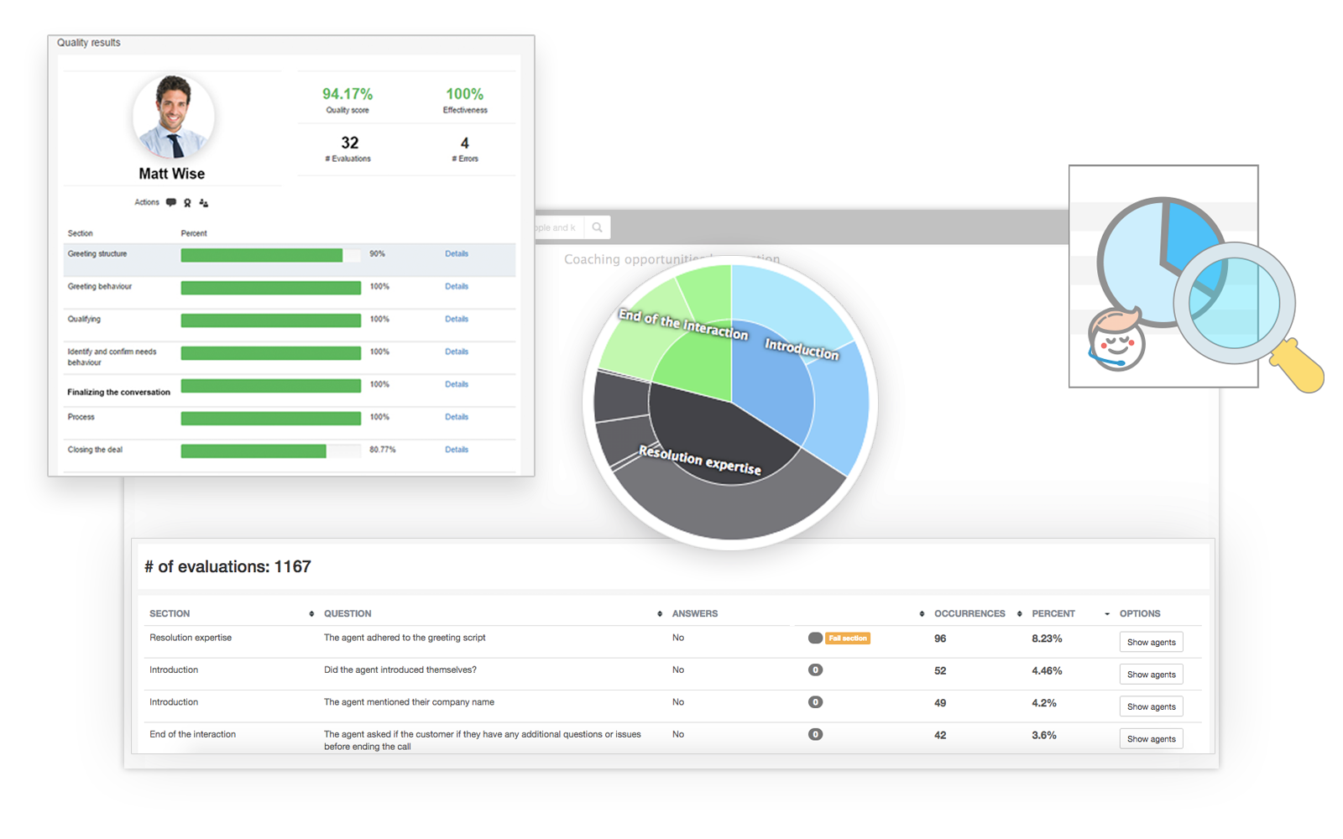Image resolution: width=1343 pixels, height=839 pixels.
Task: Open Details for the Closing the deal section
Action: 456,450
